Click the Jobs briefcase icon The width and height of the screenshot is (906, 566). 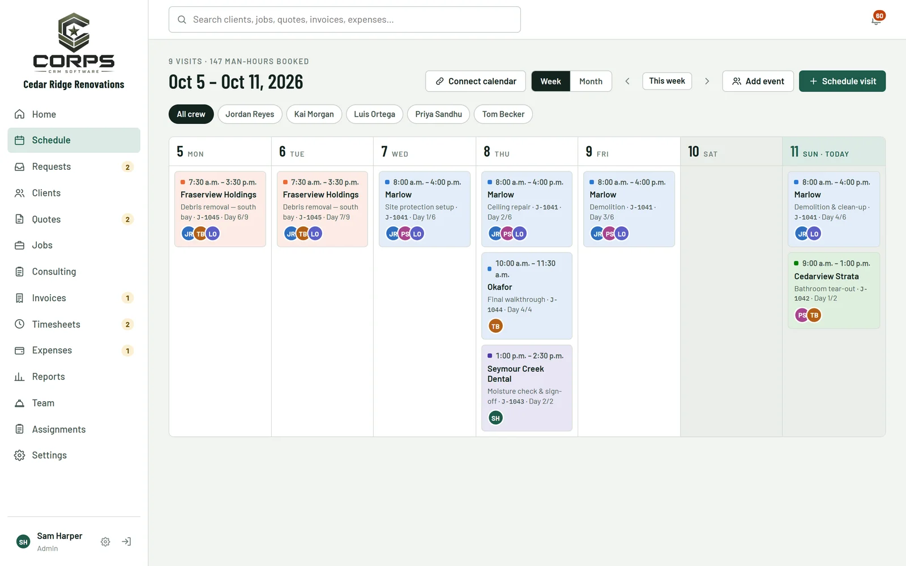[x=20, y=246]
